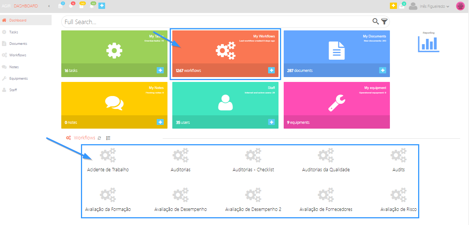This screenshot has height=225, width=469.
Task: Open the gear icon with badge 16
Action: (x=71, y=6)
